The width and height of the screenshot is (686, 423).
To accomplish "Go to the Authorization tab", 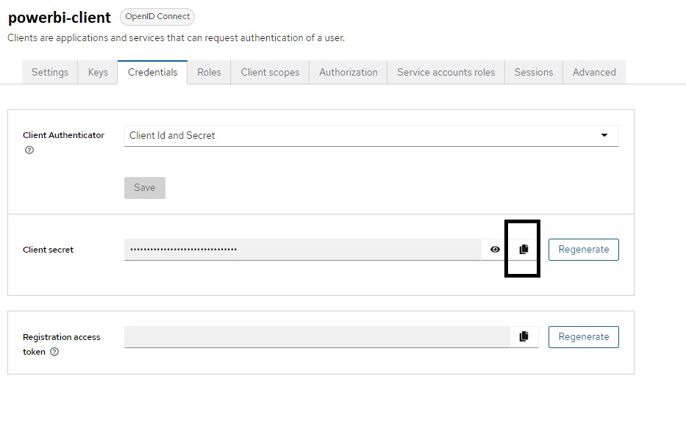I will pos(349,73).
